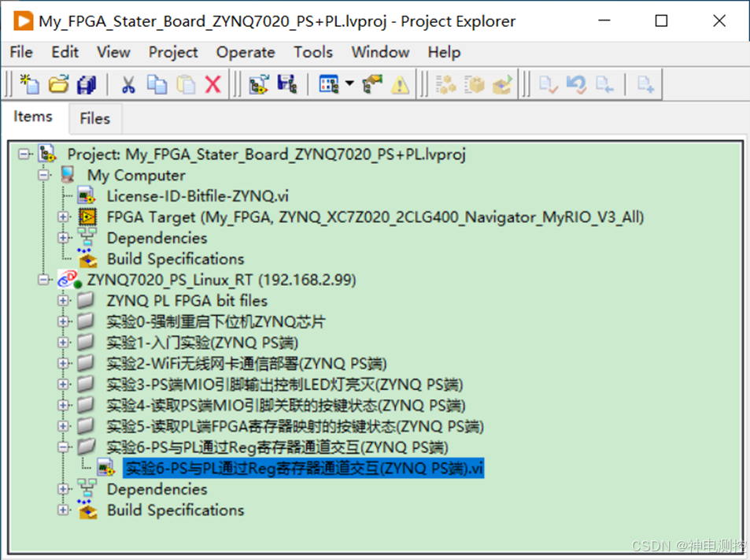750x560 pixels.
Task: Open the Project menu
Action: click(173, 52)
